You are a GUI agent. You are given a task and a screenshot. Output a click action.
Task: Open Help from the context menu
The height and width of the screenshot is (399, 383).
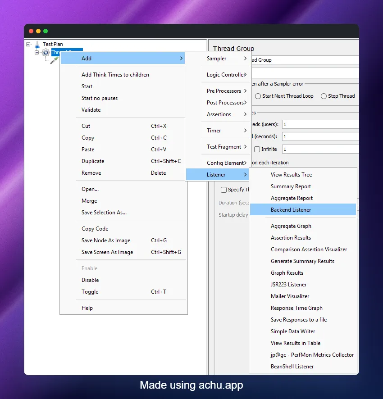click(123, 308)
